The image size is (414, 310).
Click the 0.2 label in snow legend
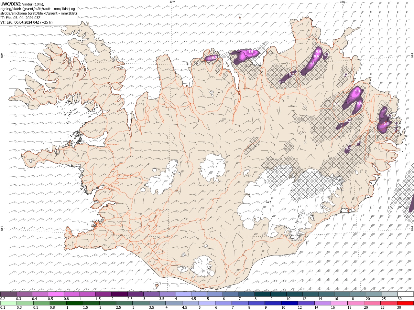(3, 299)
